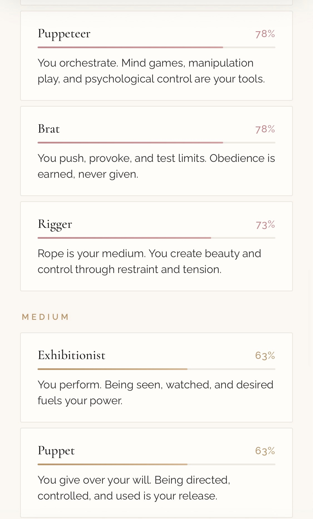Click the Rigger 73% score

click(x=265, y=225)
